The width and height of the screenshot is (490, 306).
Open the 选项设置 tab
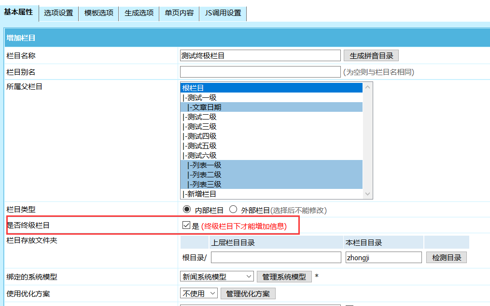(x=58, y=13)
